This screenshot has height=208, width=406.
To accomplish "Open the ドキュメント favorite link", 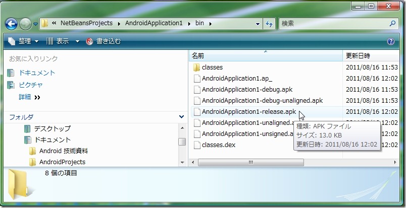I will click(x=37, y=73).
